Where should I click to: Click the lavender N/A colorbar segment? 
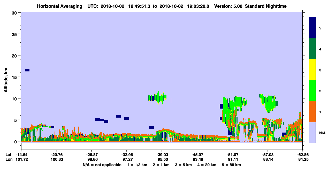(312, 132)
